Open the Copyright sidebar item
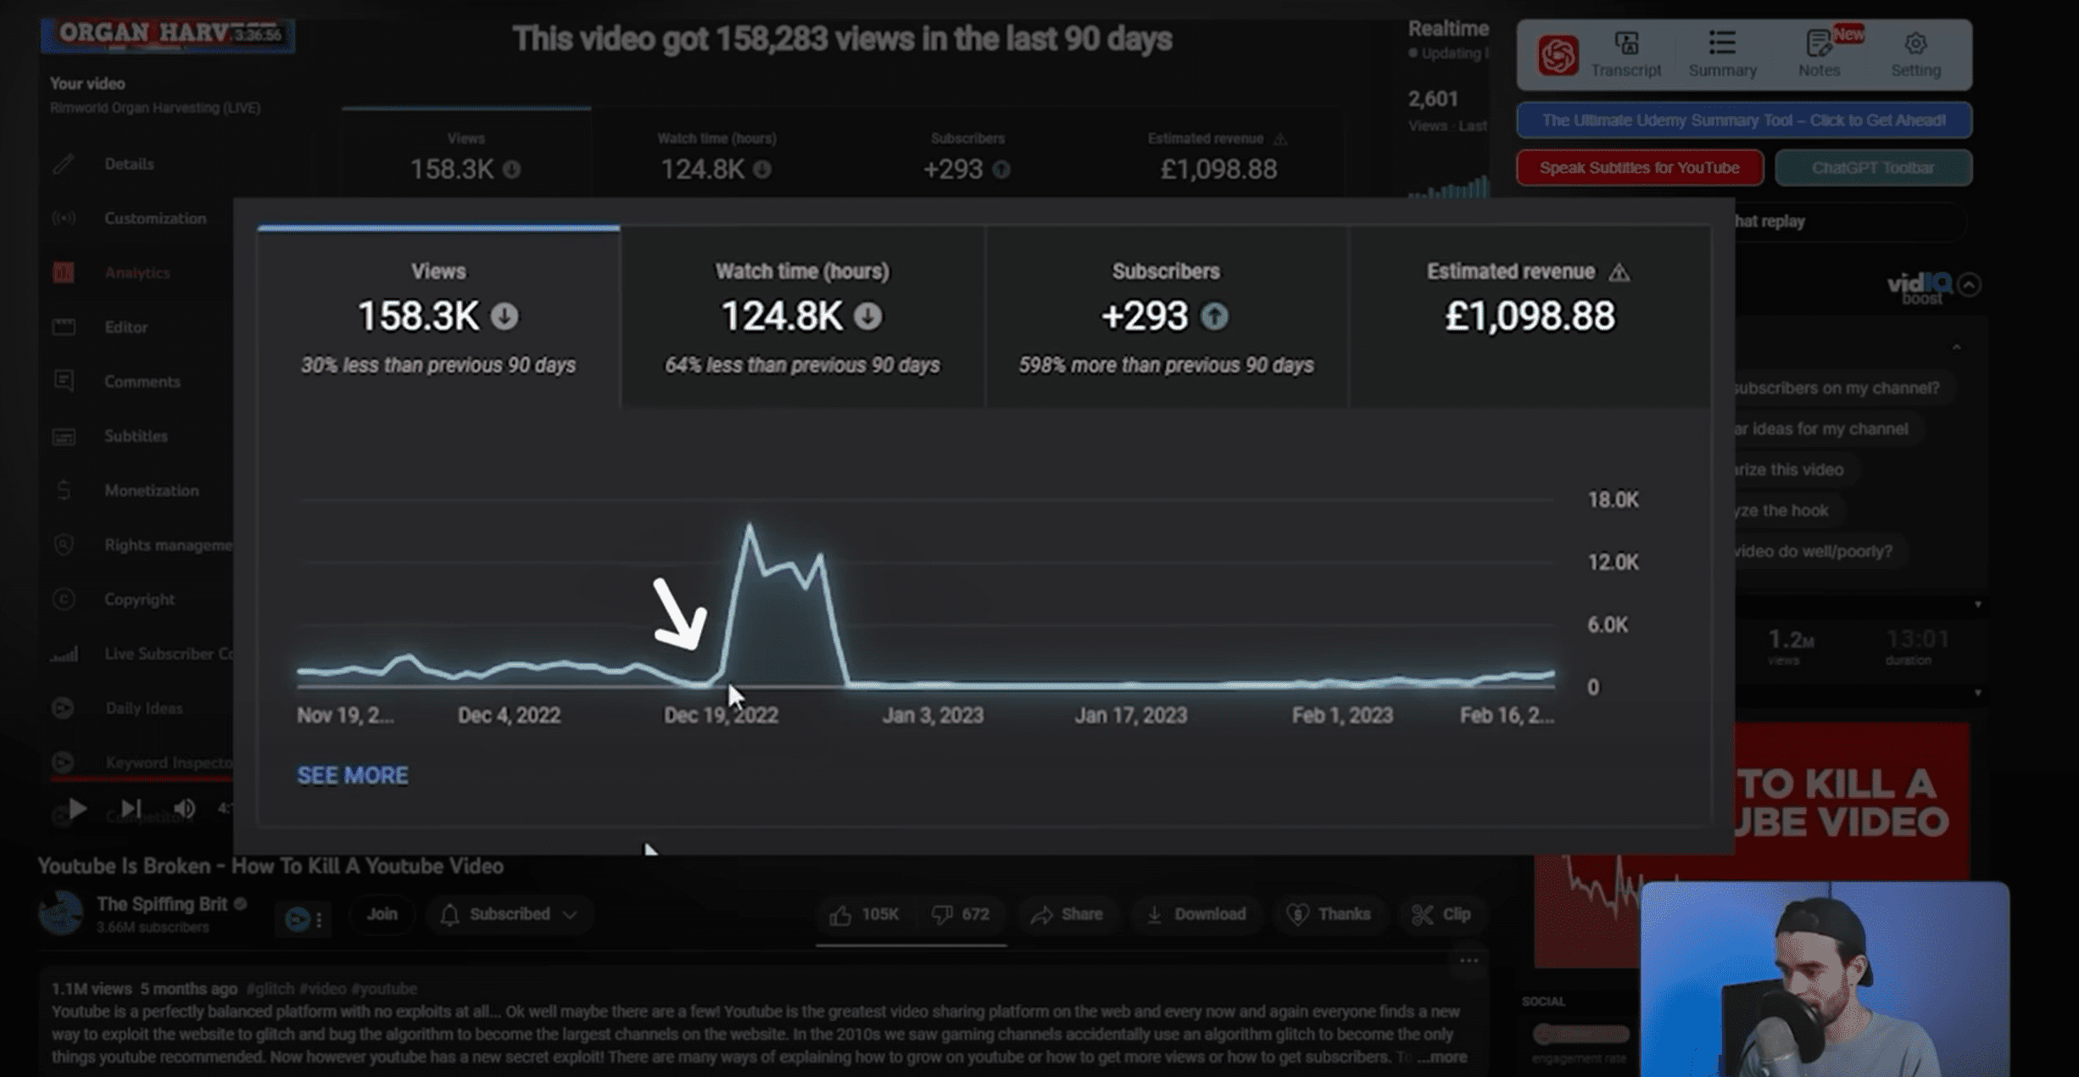This screenshot has width=2079, height=1077. click(x=139, y=599)
